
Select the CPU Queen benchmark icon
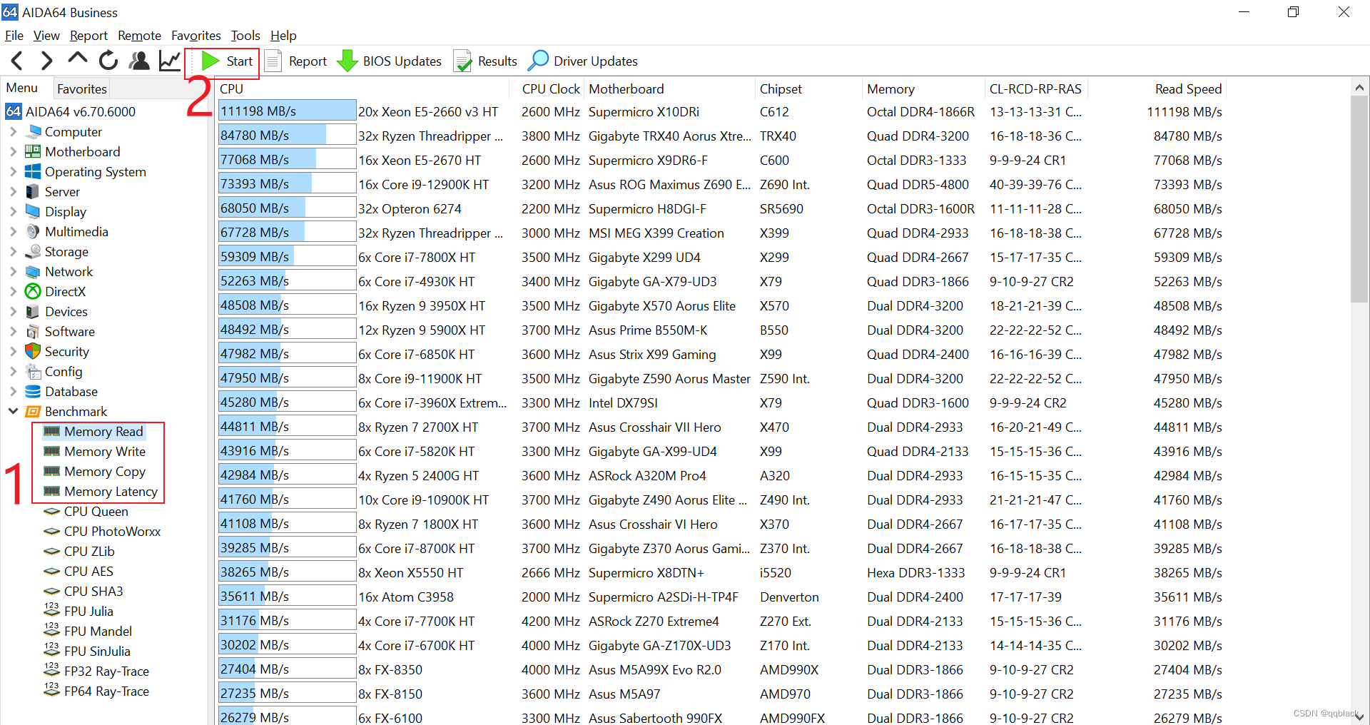pos(51,512)
